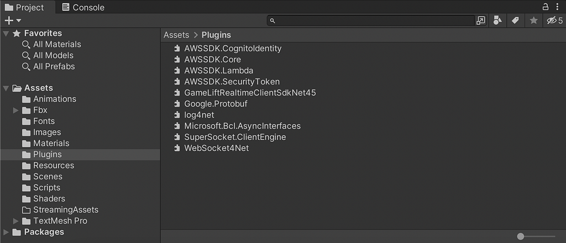Screen dimensions: 566x243
Task: Click the Save Search star icon
Action: (533, 20)
